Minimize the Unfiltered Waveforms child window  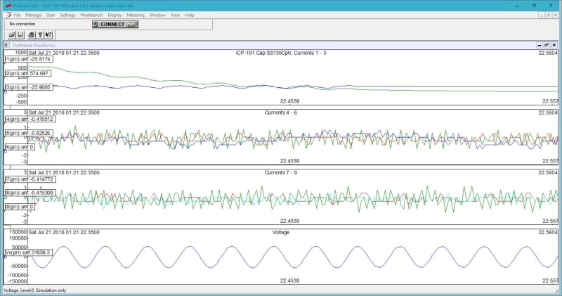[x=540, y=45]
